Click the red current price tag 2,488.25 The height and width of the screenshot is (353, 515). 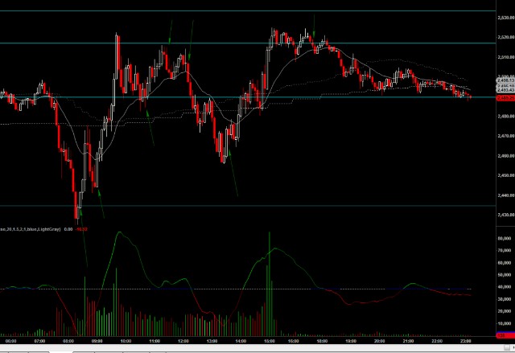tap(505, 97)
